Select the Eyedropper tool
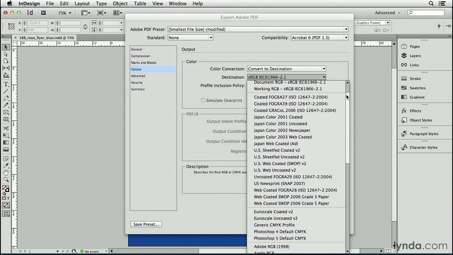Viewport: 453px width, 255px height. 6,165
